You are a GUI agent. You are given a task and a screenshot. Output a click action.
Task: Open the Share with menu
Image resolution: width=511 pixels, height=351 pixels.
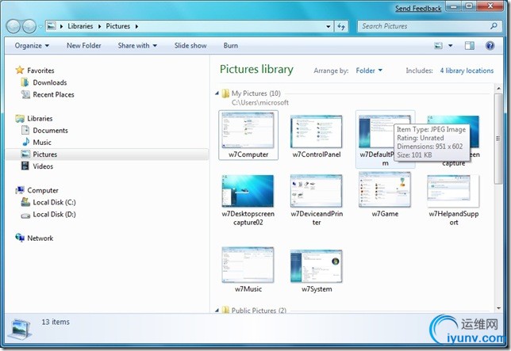137,45
